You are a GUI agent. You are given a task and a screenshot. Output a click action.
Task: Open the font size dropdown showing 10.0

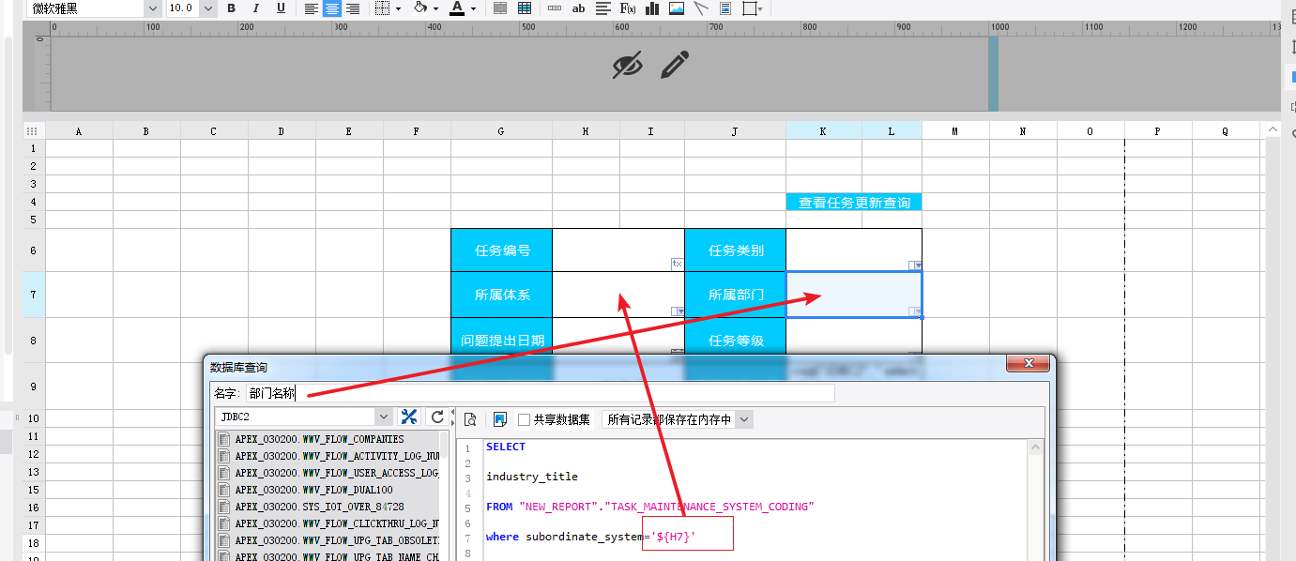pos(207,8)
